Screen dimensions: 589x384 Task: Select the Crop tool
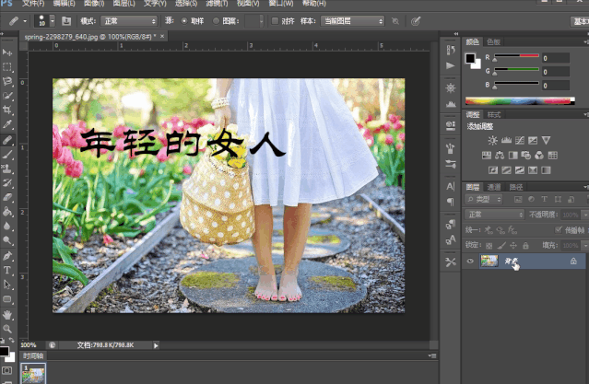point(7,110)
